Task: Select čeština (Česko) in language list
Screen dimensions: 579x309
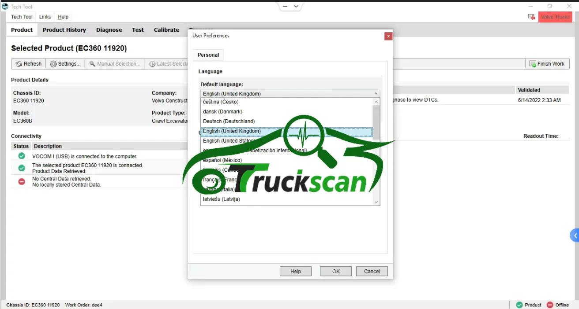Action: tap(286, 102)
